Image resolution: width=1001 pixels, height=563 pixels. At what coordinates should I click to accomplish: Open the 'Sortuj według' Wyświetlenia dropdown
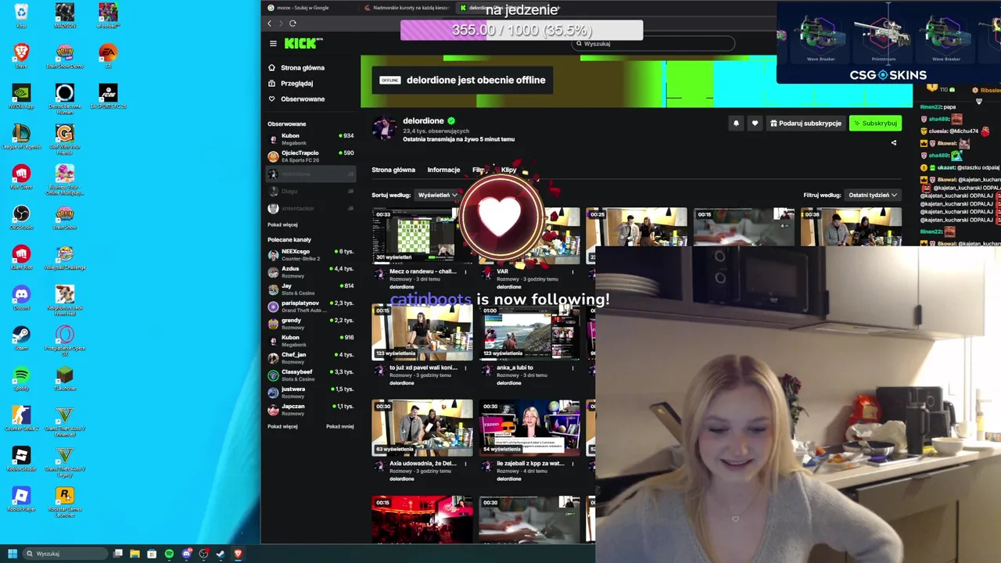pyautogui.click(x=437, y=195)
